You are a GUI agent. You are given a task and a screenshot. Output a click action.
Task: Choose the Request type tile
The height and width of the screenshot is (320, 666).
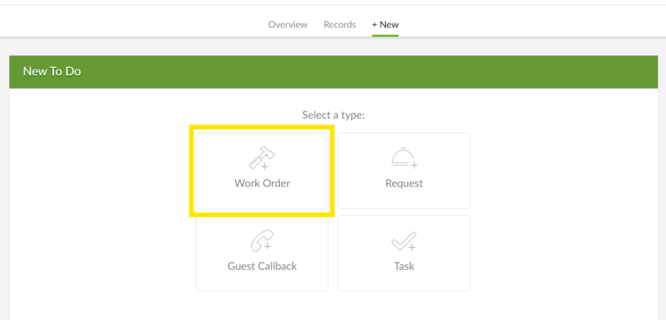[403, 171]
